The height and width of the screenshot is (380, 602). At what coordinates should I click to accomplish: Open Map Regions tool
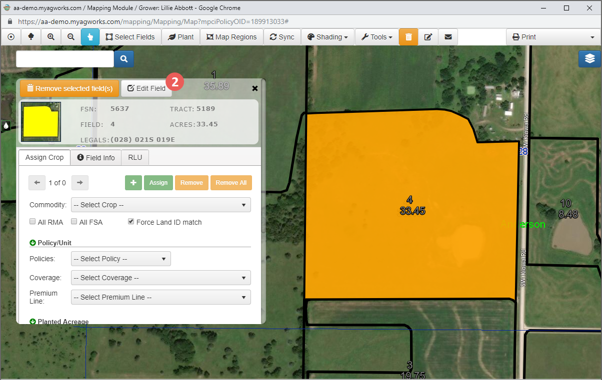[x=231, y=37]
